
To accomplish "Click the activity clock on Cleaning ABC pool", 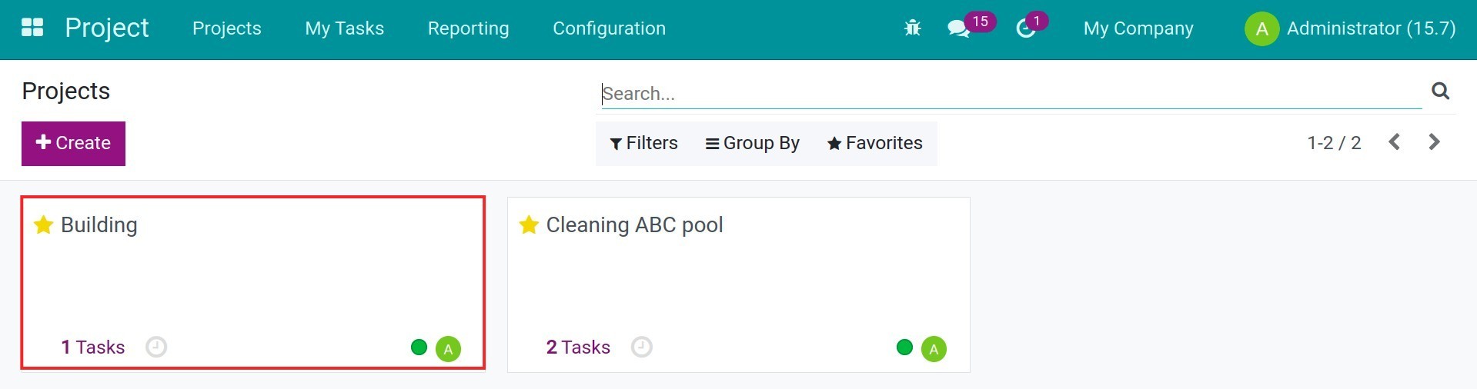I will (x=641, y=347).
